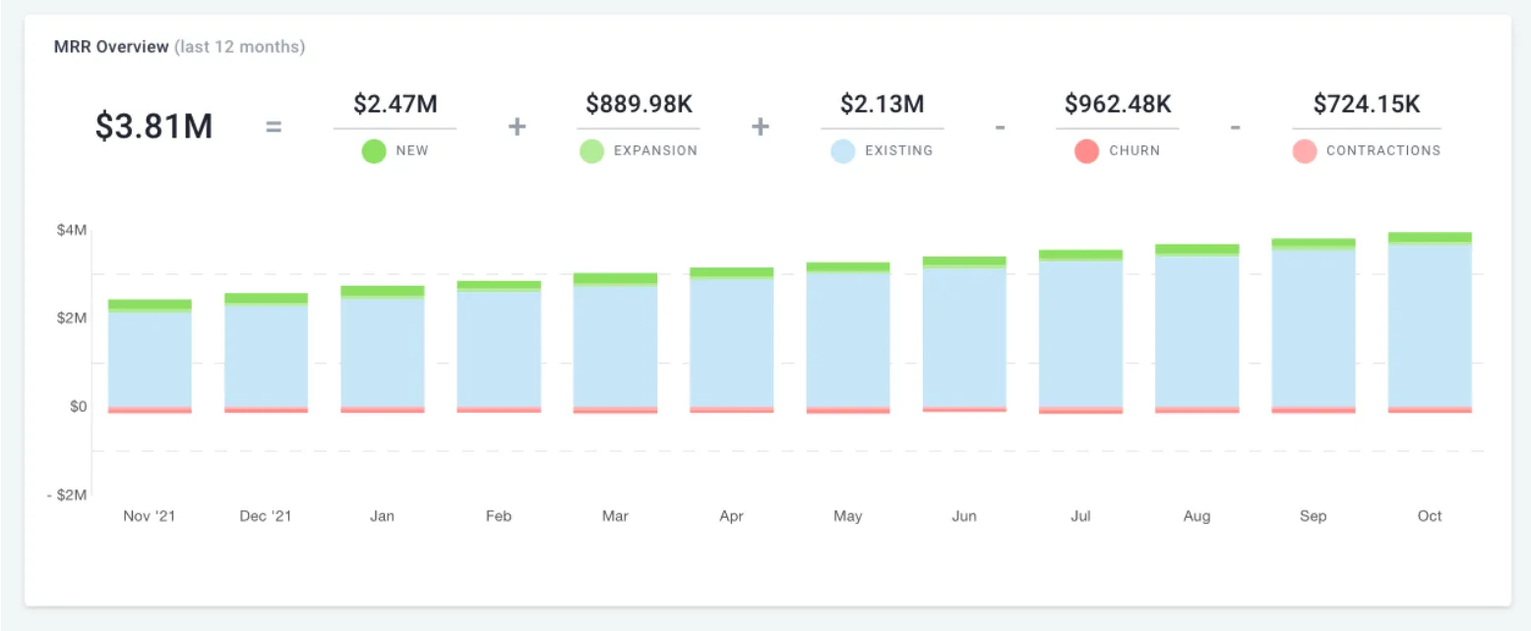Click the CHURN legend label
Image resolution: width=1531 pixels, height=631 pixels.
click(x=1134, y=151)
